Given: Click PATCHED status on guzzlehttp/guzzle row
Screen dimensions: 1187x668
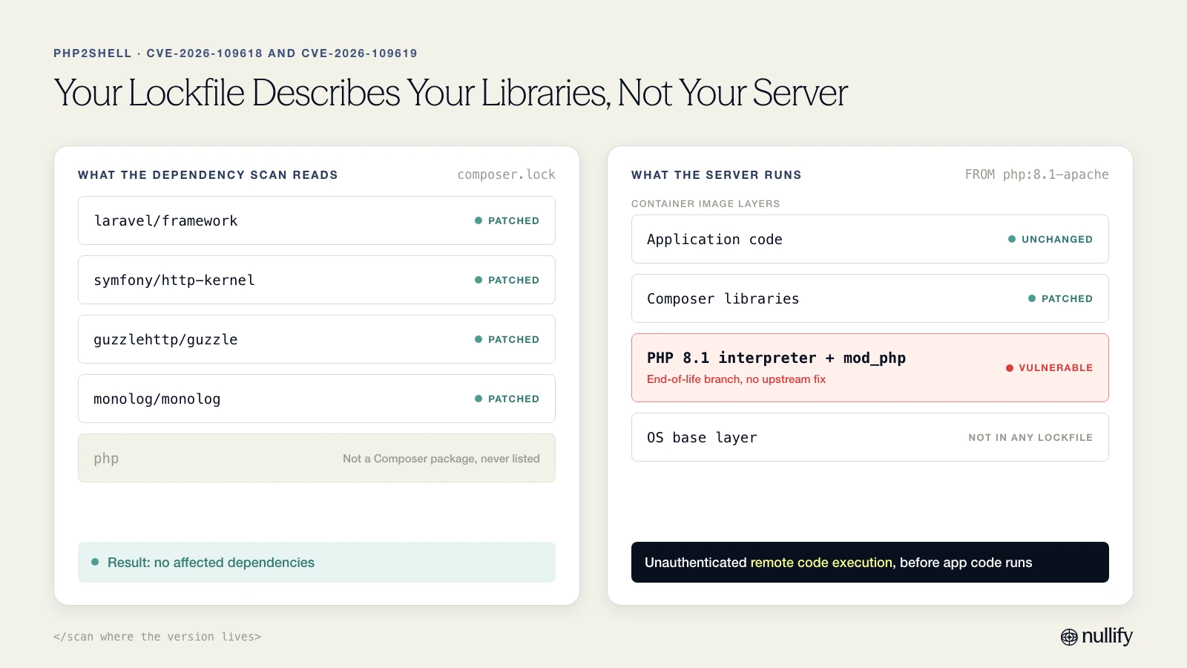Looking at the screenshot, I should tap(513, 339).
